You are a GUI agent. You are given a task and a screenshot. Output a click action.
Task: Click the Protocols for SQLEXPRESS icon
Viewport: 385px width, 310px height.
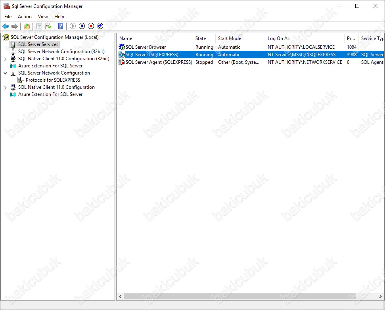point(21,80)
